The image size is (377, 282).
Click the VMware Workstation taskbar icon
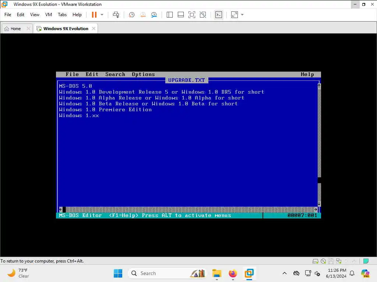click(x=249, y=273)
